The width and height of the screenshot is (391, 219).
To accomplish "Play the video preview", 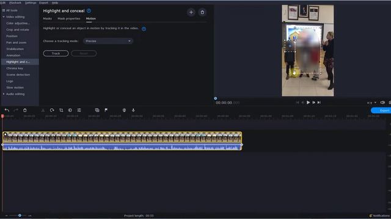I will click(x=308, y=102).
